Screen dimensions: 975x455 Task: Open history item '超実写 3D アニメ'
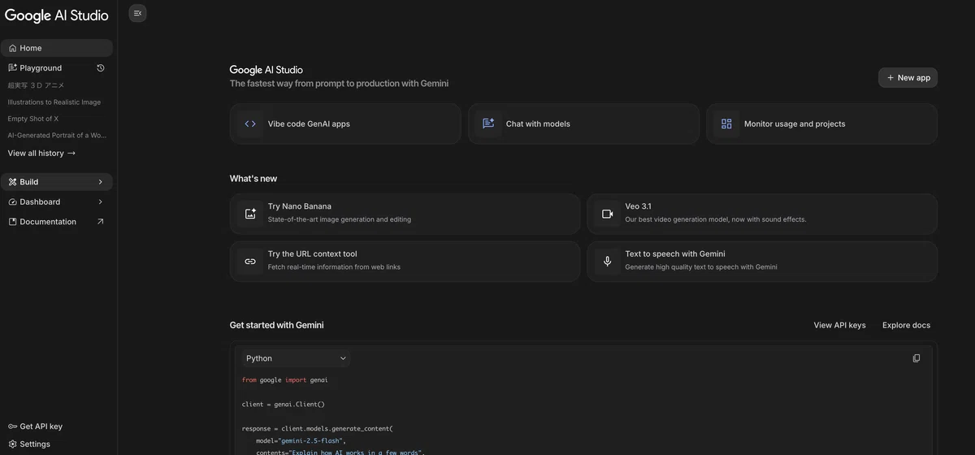36,85
